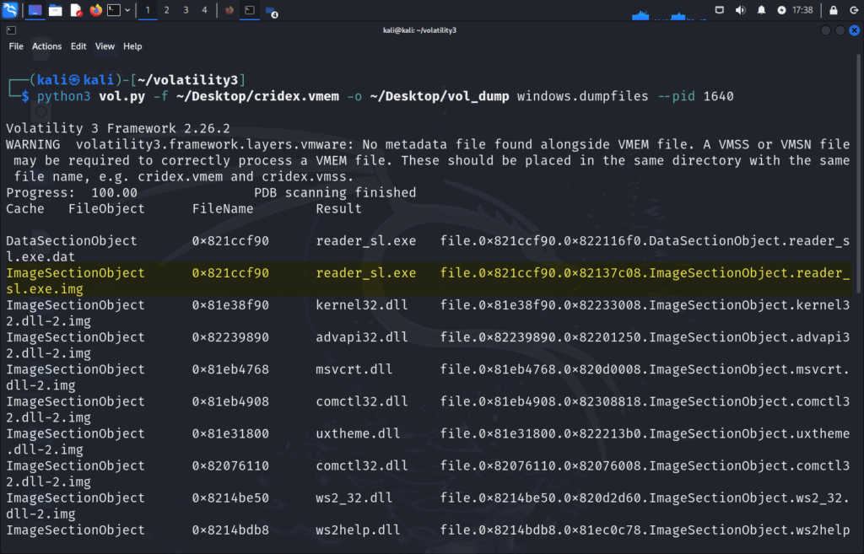Click address 0x82076110 in comctl32 row
Image resolution: width=864 pixels, height=554 pixels.
[x=230, y=466]
